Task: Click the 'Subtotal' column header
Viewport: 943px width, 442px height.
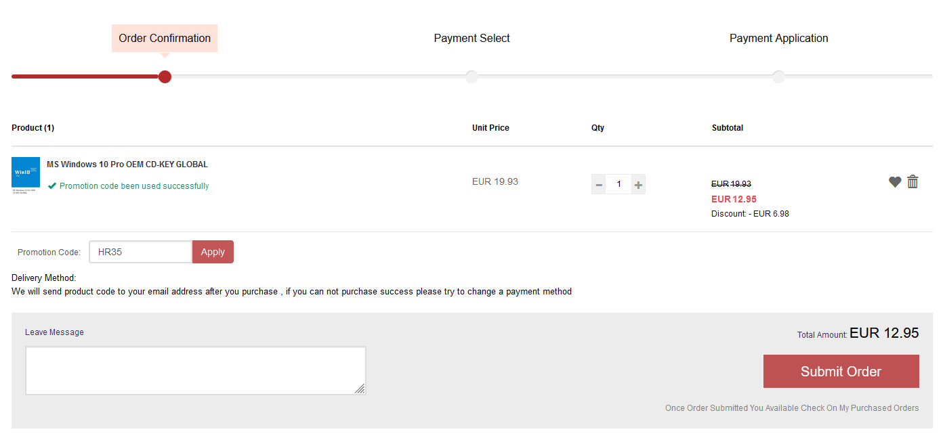Action: (x=728, y=128)
